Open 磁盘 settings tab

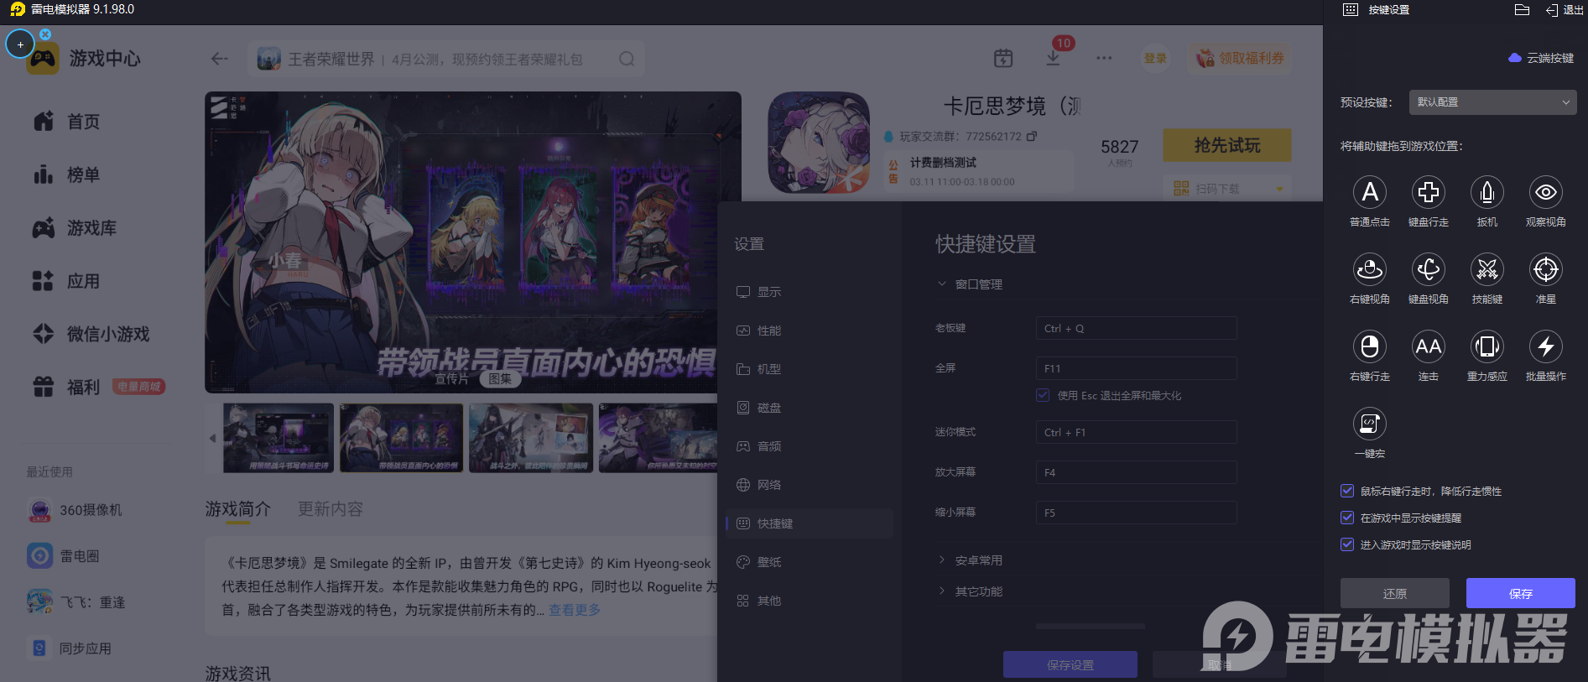pyautogui.click(x=810, y=408)
